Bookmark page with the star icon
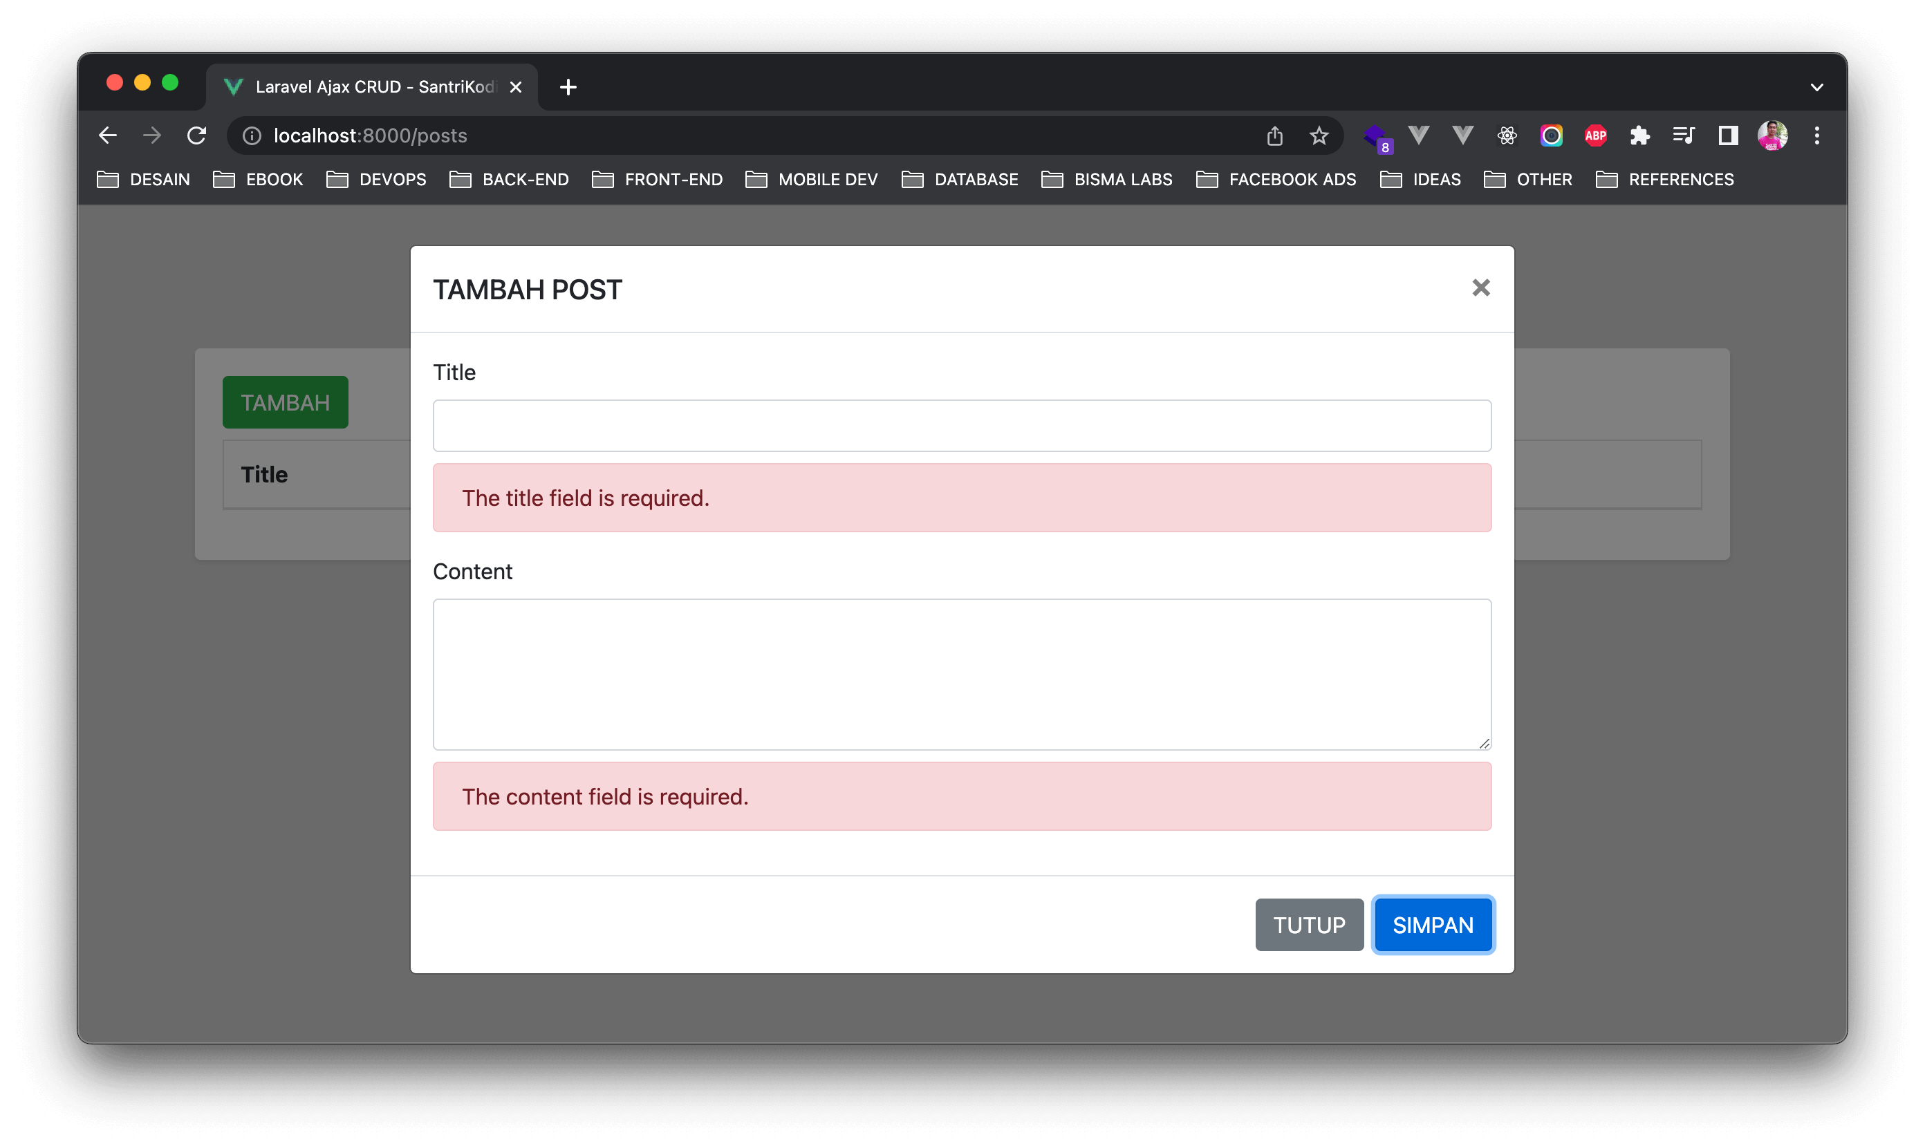This screenshot has height=1146, width=1925. click(x=1319, y=136)
